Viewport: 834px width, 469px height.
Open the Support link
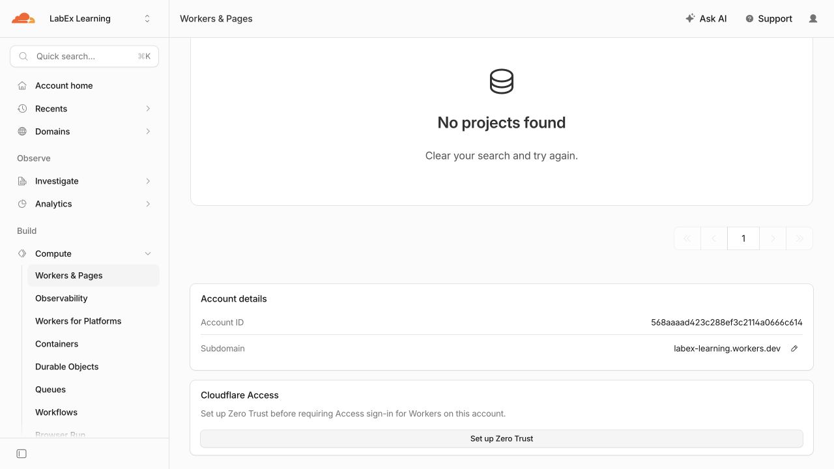click(x=769, y=19)
